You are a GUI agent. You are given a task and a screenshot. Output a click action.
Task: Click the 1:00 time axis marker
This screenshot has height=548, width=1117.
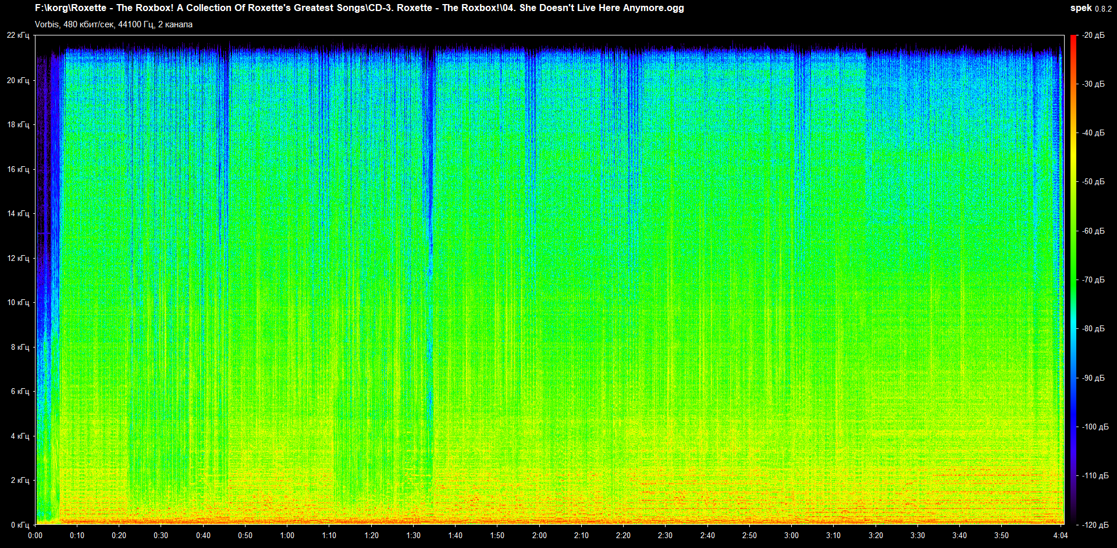pos(287,535)
